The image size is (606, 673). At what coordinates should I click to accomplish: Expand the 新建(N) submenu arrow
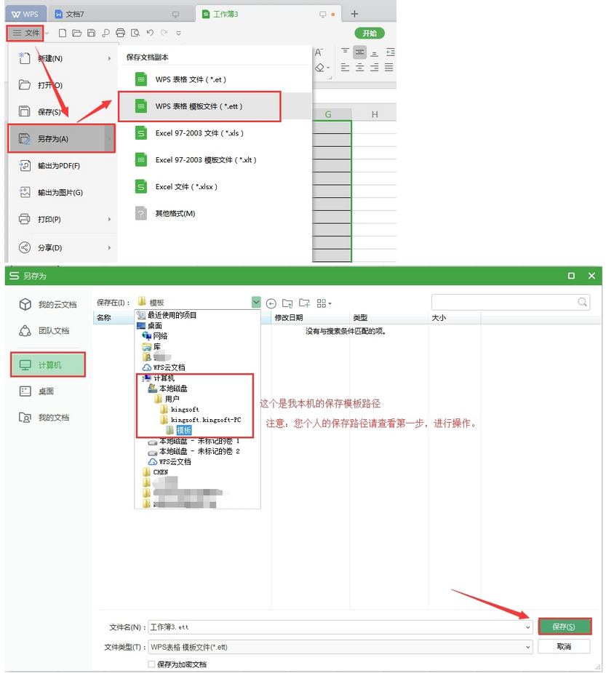tap(109, 58)
